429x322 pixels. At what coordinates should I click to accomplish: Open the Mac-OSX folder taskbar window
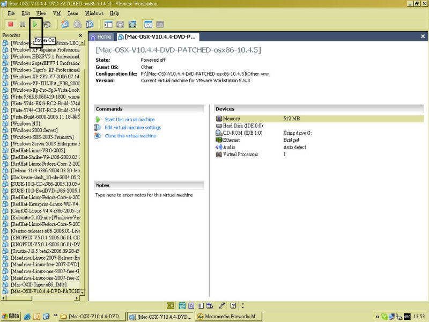pos(92,316)
